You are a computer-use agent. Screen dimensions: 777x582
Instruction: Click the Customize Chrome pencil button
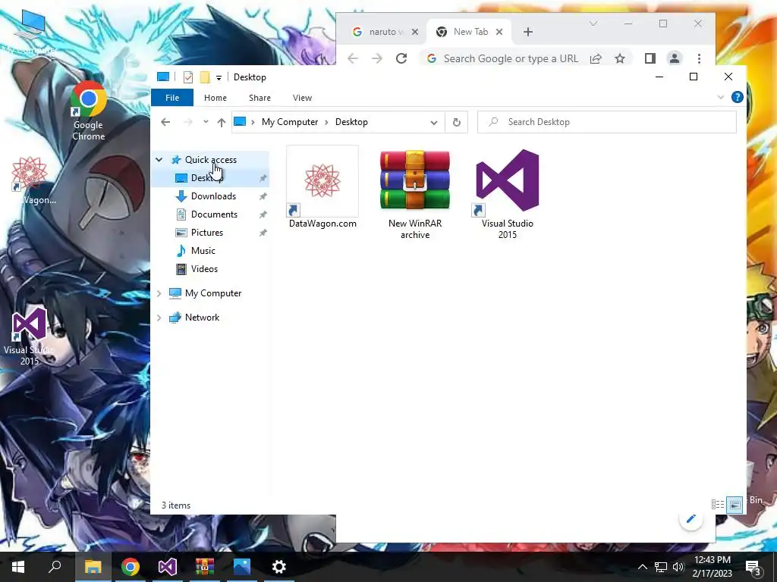[690, 519]
